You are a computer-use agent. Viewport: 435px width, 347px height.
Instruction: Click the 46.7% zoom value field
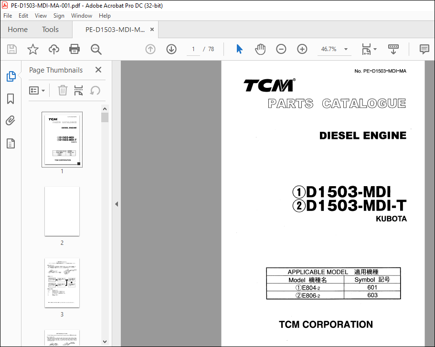pos(329,49)
